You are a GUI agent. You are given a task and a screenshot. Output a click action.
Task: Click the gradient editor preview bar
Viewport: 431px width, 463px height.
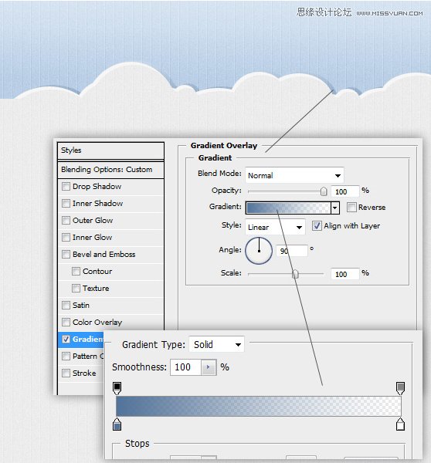(258, 407)
